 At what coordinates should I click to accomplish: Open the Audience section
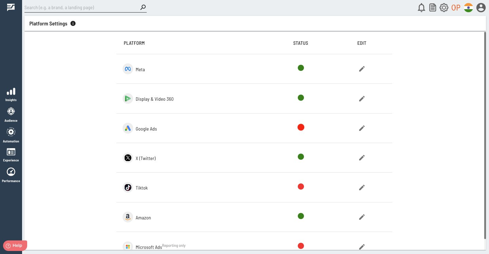(11, 115)
